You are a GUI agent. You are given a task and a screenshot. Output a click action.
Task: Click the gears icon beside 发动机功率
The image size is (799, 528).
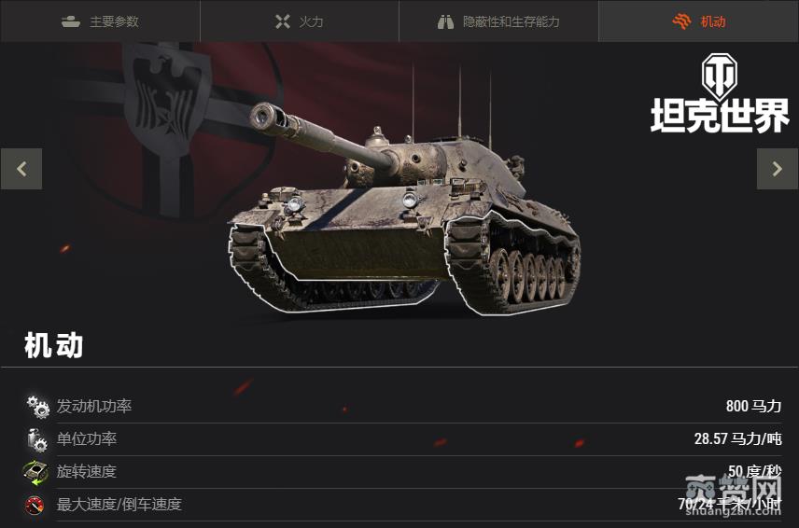point(37,407)
